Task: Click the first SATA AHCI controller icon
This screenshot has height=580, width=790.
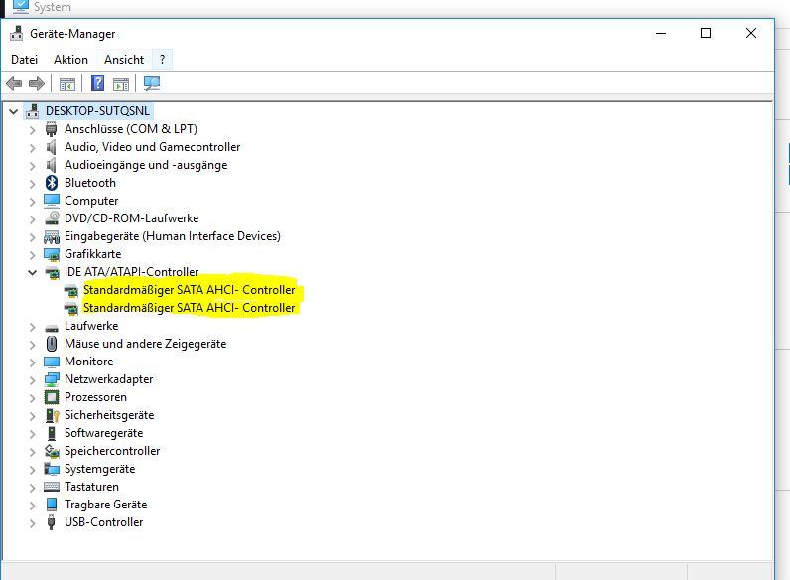Action: pyautogui.click(x=71, y=291)
